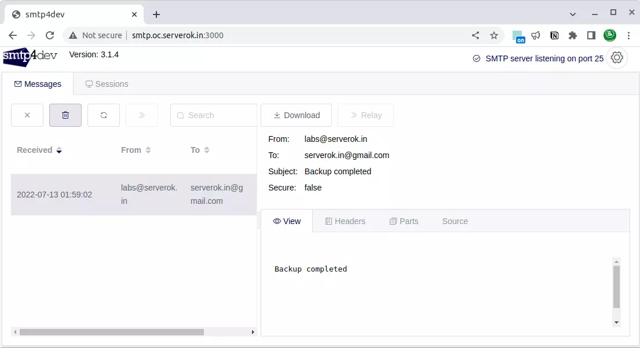Image resolution: width=640 pixels, height=348 pixels.
Task: Select the message from labs@serverok.in
Action: 133,195
